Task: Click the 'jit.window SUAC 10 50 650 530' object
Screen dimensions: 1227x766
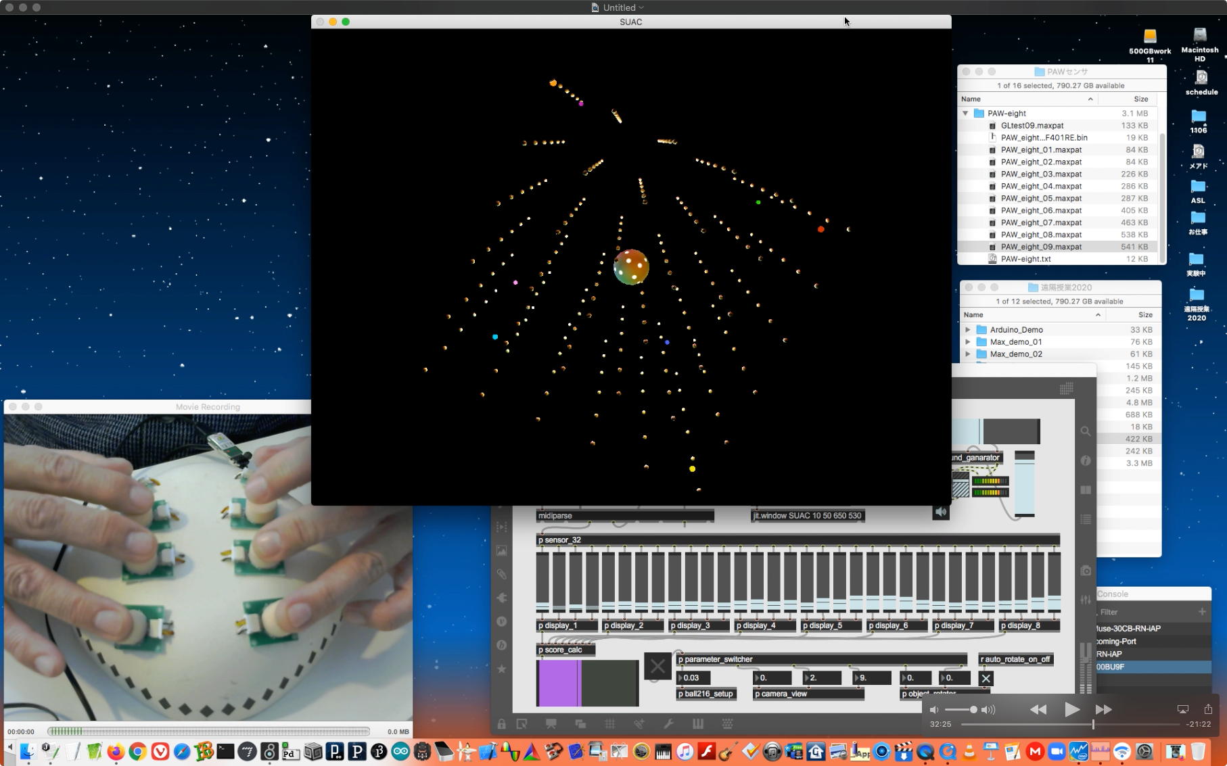Action: click(808, 516)
